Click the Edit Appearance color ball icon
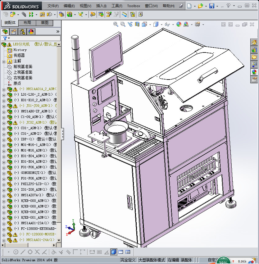Viewport: 259px width, 264px height. pyautogui.click(x=179, y=24)
